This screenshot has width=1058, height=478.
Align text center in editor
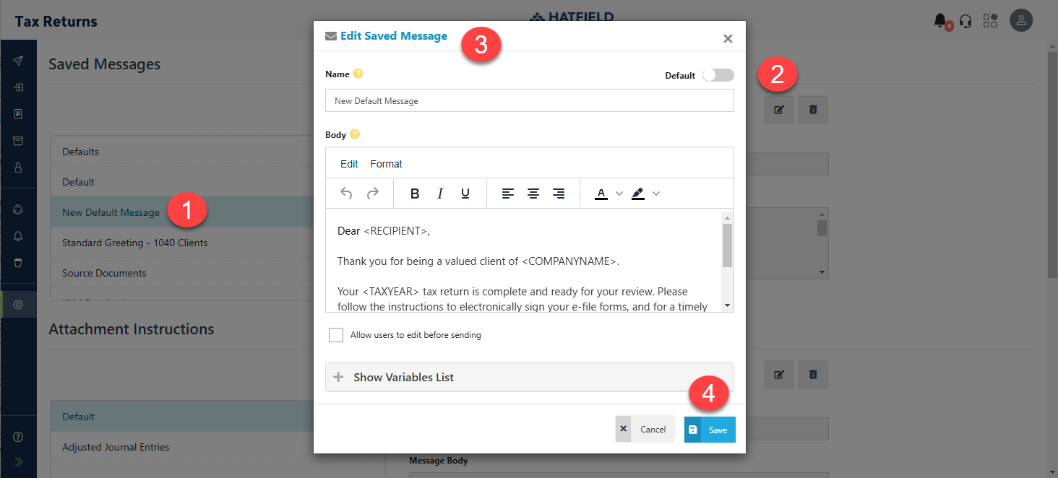click(x=533, y=194)
